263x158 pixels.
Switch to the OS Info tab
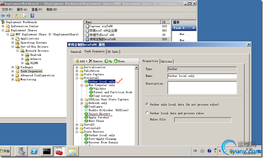tap(113, 51)
